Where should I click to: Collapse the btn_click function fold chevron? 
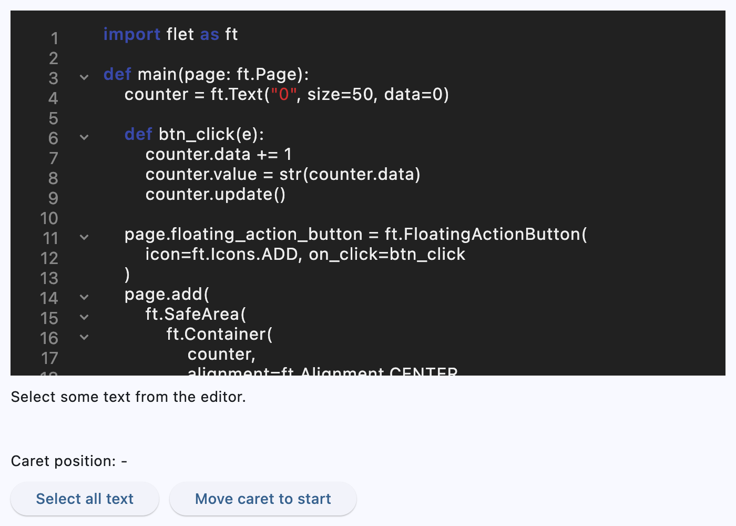coord(84,137)
